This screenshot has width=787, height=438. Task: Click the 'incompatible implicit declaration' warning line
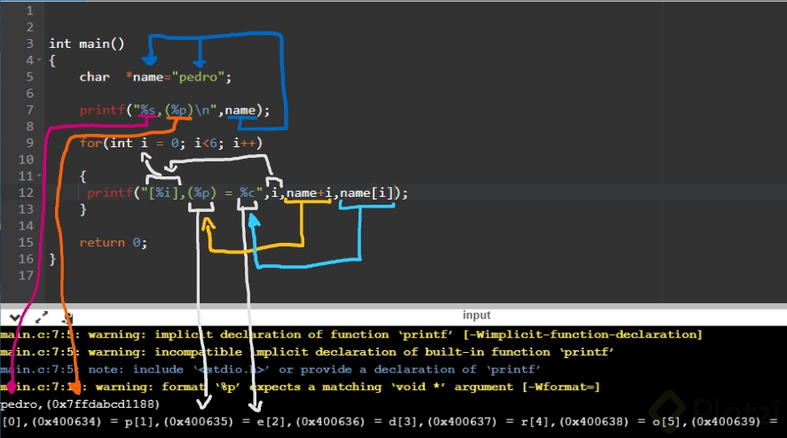tap(307, 352)
